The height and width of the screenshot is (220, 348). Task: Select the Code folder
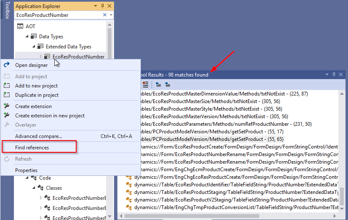pos(45,178)
